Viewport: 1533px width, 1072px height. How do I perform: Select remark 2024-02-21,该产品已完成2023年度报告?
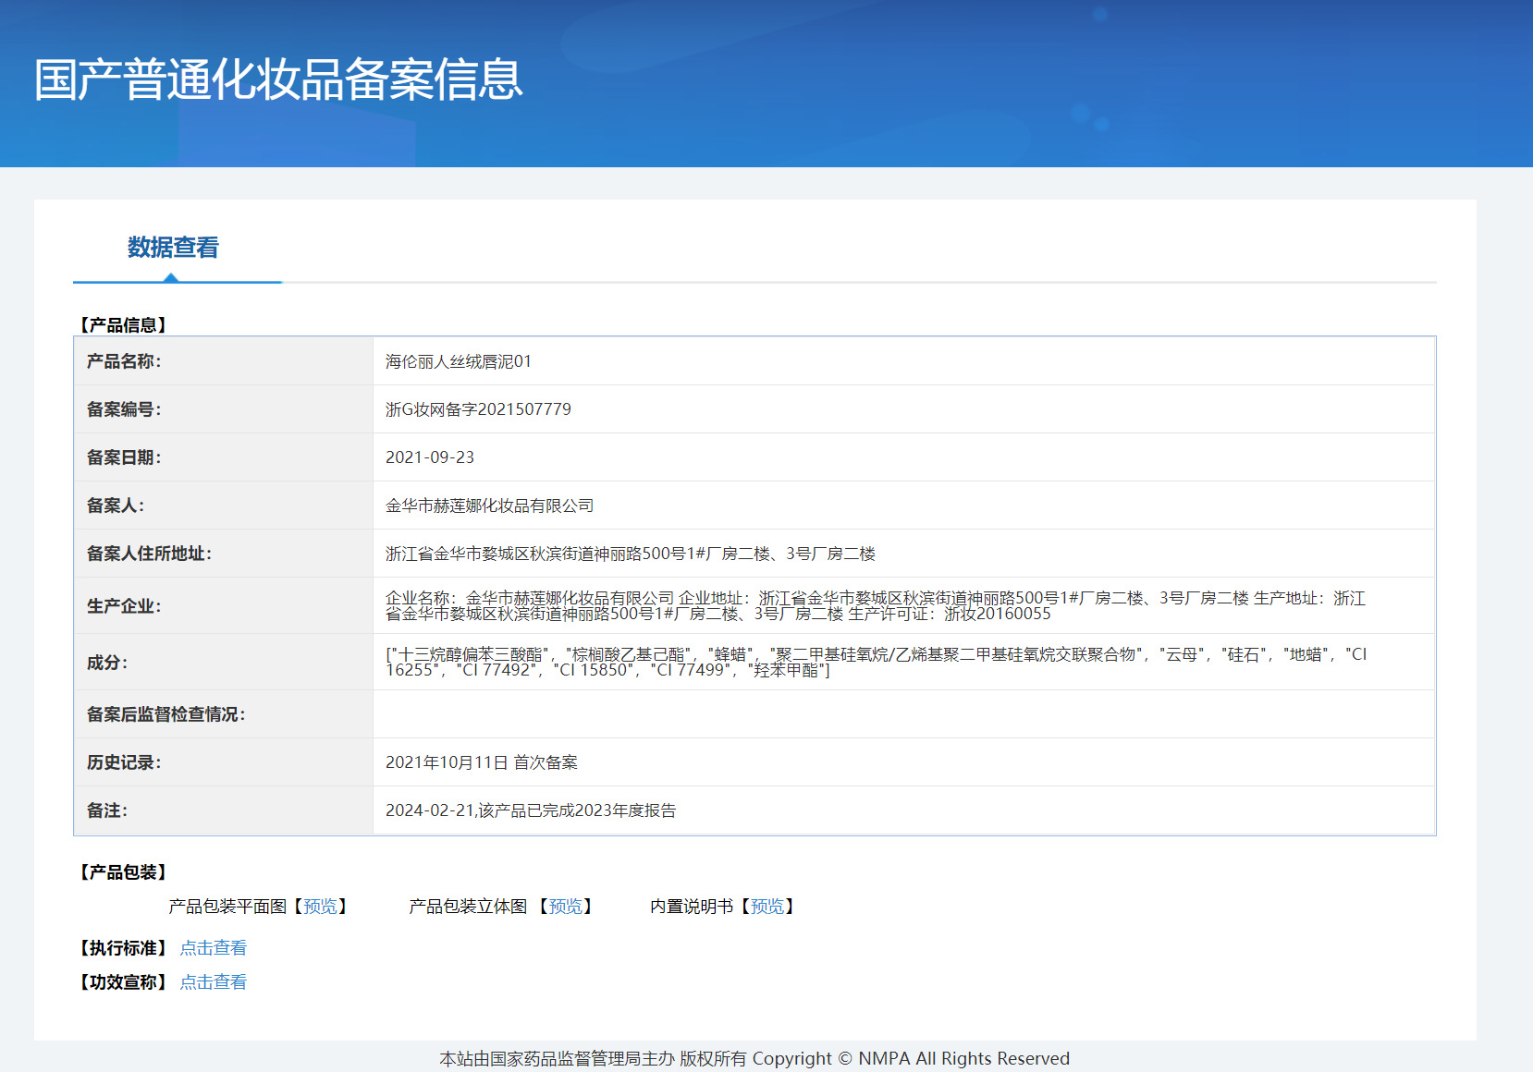531,810
